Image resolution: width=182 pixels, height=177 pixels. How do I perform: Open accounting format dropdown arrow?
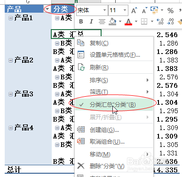tap(162, 10)
